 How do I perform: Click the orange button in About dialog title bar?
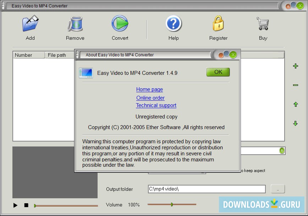pyautogui.click(x=221, y=55)
